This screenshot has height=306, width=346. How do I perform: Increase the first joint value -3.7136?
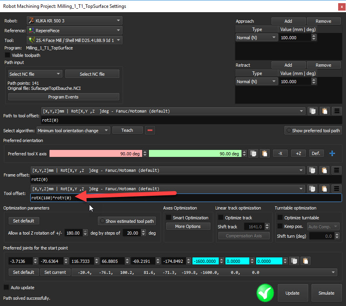click(x=35, y=259)
